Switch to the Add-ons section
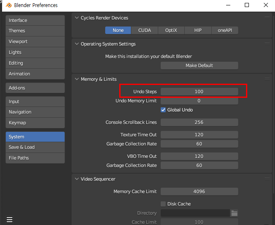This screenshot has height=225, width=275. click(35, 88)
